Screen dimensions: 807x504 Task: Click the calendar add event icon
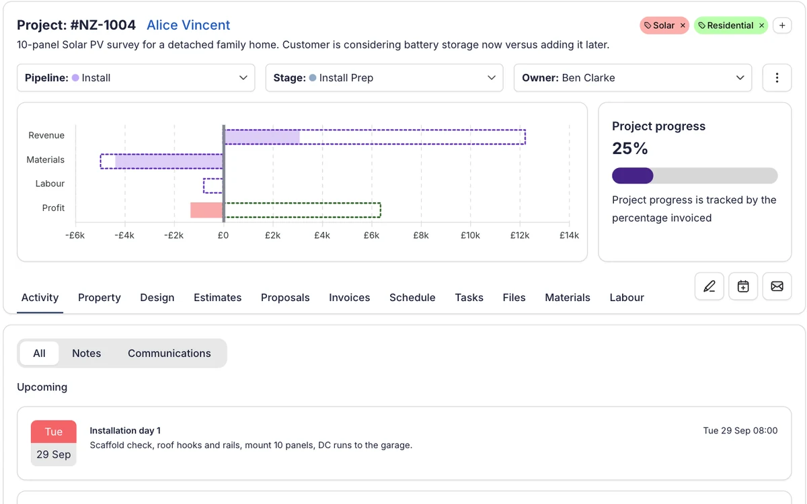pos(743,286)
